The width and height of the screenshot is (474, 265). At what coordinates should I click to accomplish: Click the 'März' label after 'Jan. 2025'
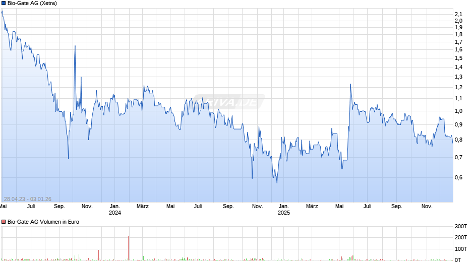(x=312, y=207)
